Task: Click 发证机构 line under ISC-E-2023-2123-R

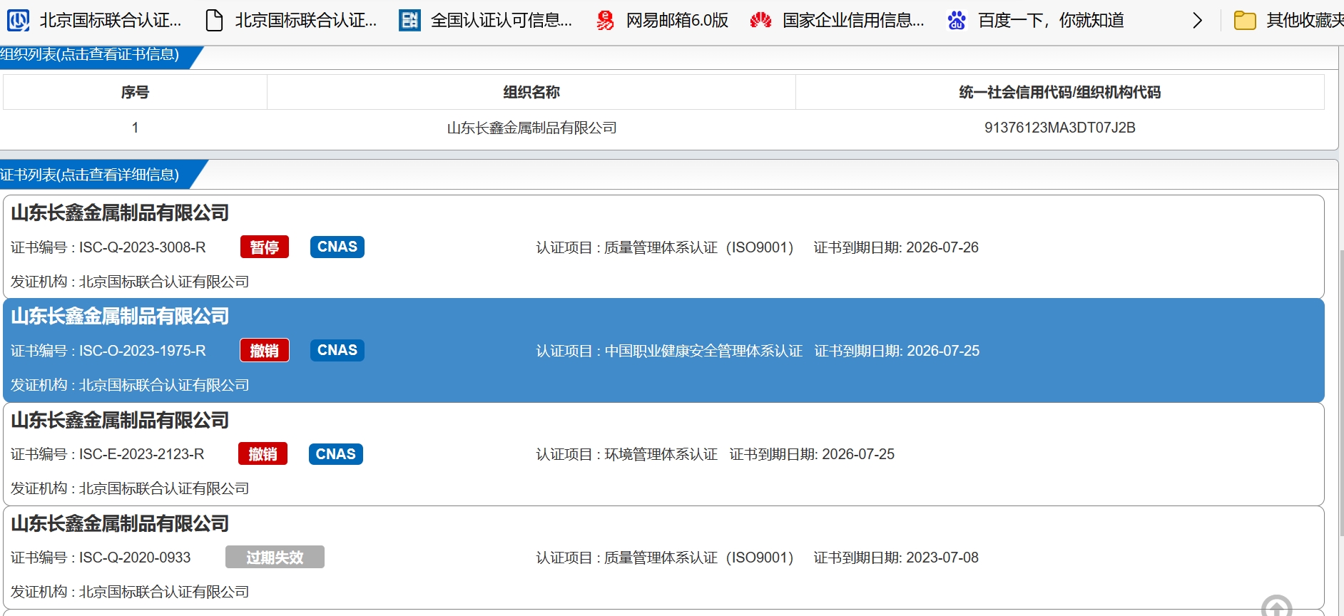Action: 130,488
